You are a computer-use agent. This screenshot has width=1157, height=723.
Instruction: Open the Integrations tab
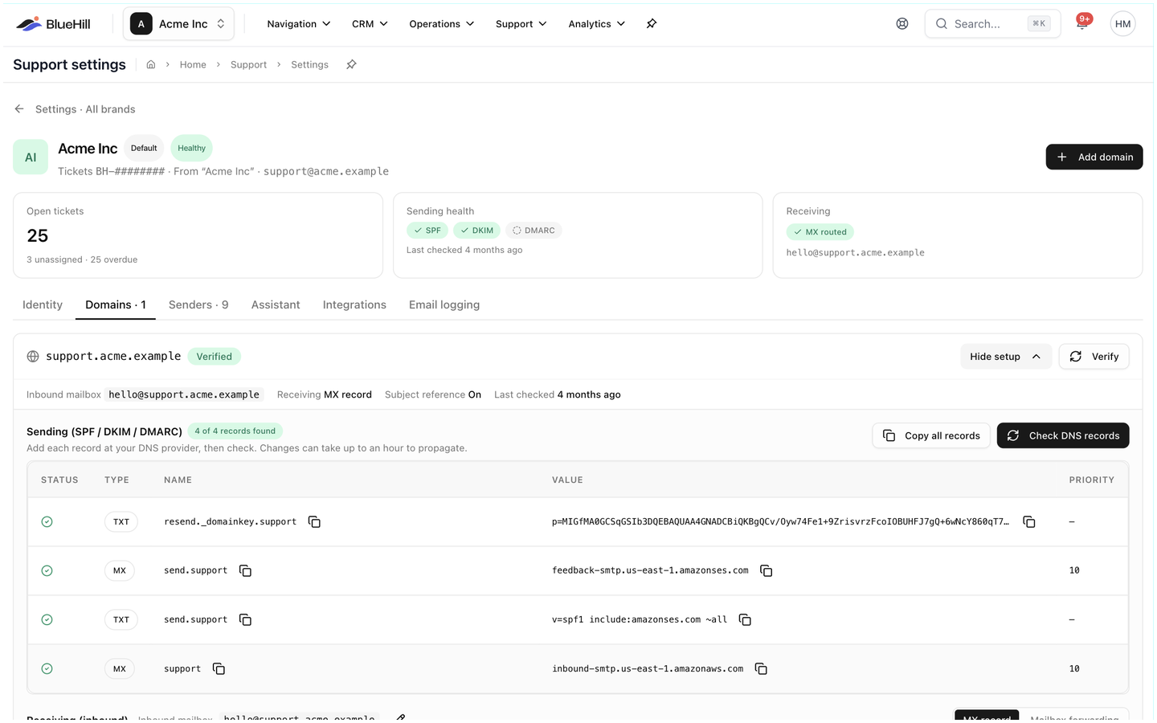tap(354, 305)
